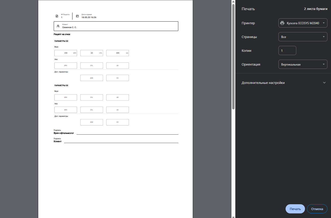Image resolution: width=331 pixels, height=218 pixels.
Task: Click the calendar icon beside date and time
Action: [77, 16]
